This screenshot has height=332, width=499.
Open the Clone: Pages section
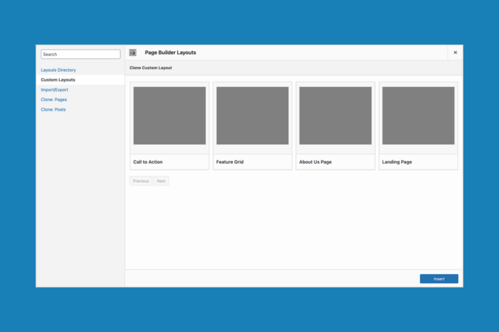coord(54,100)
